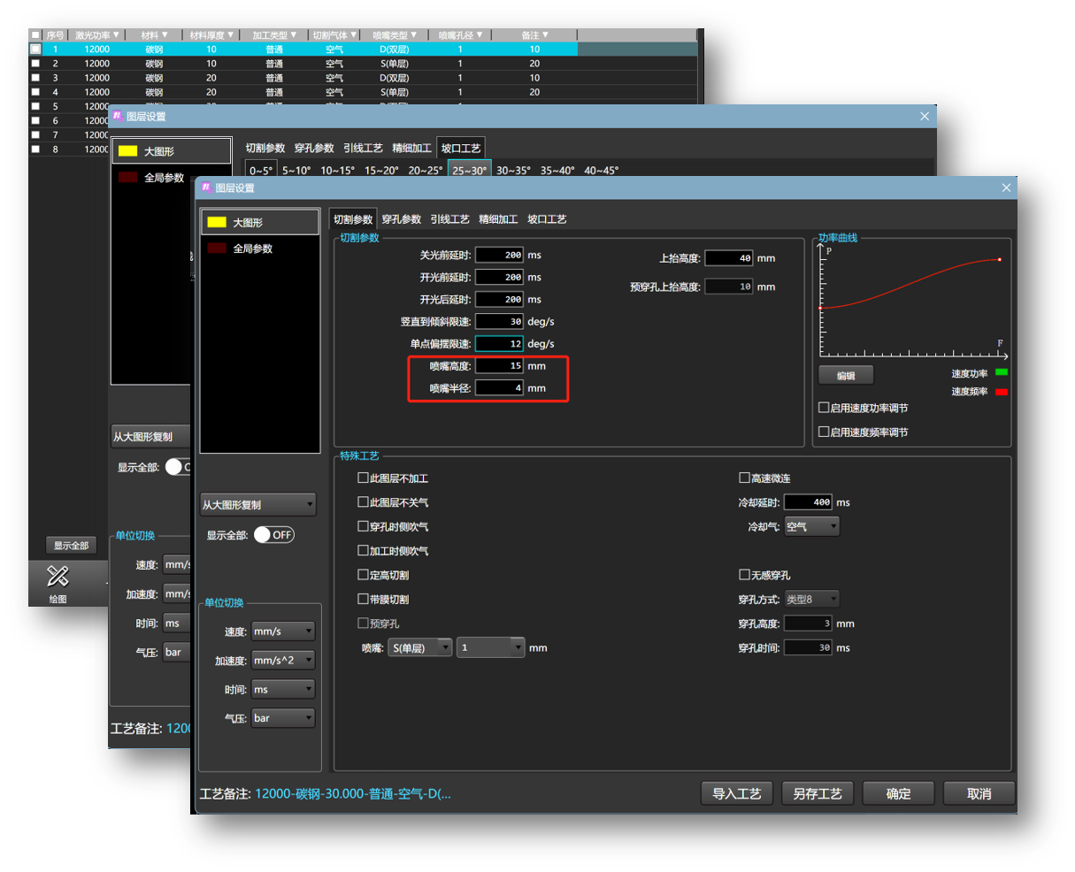Close the front 图层设置 dialog
The width and height of the screenshot is (1075, 872).
(1006, 187)
